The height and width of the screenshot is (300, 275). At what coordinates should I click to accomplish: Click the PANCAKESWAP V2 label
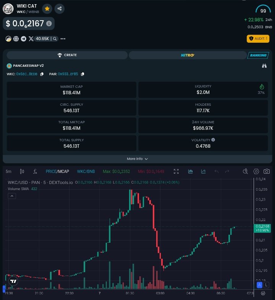pos(28,66)
